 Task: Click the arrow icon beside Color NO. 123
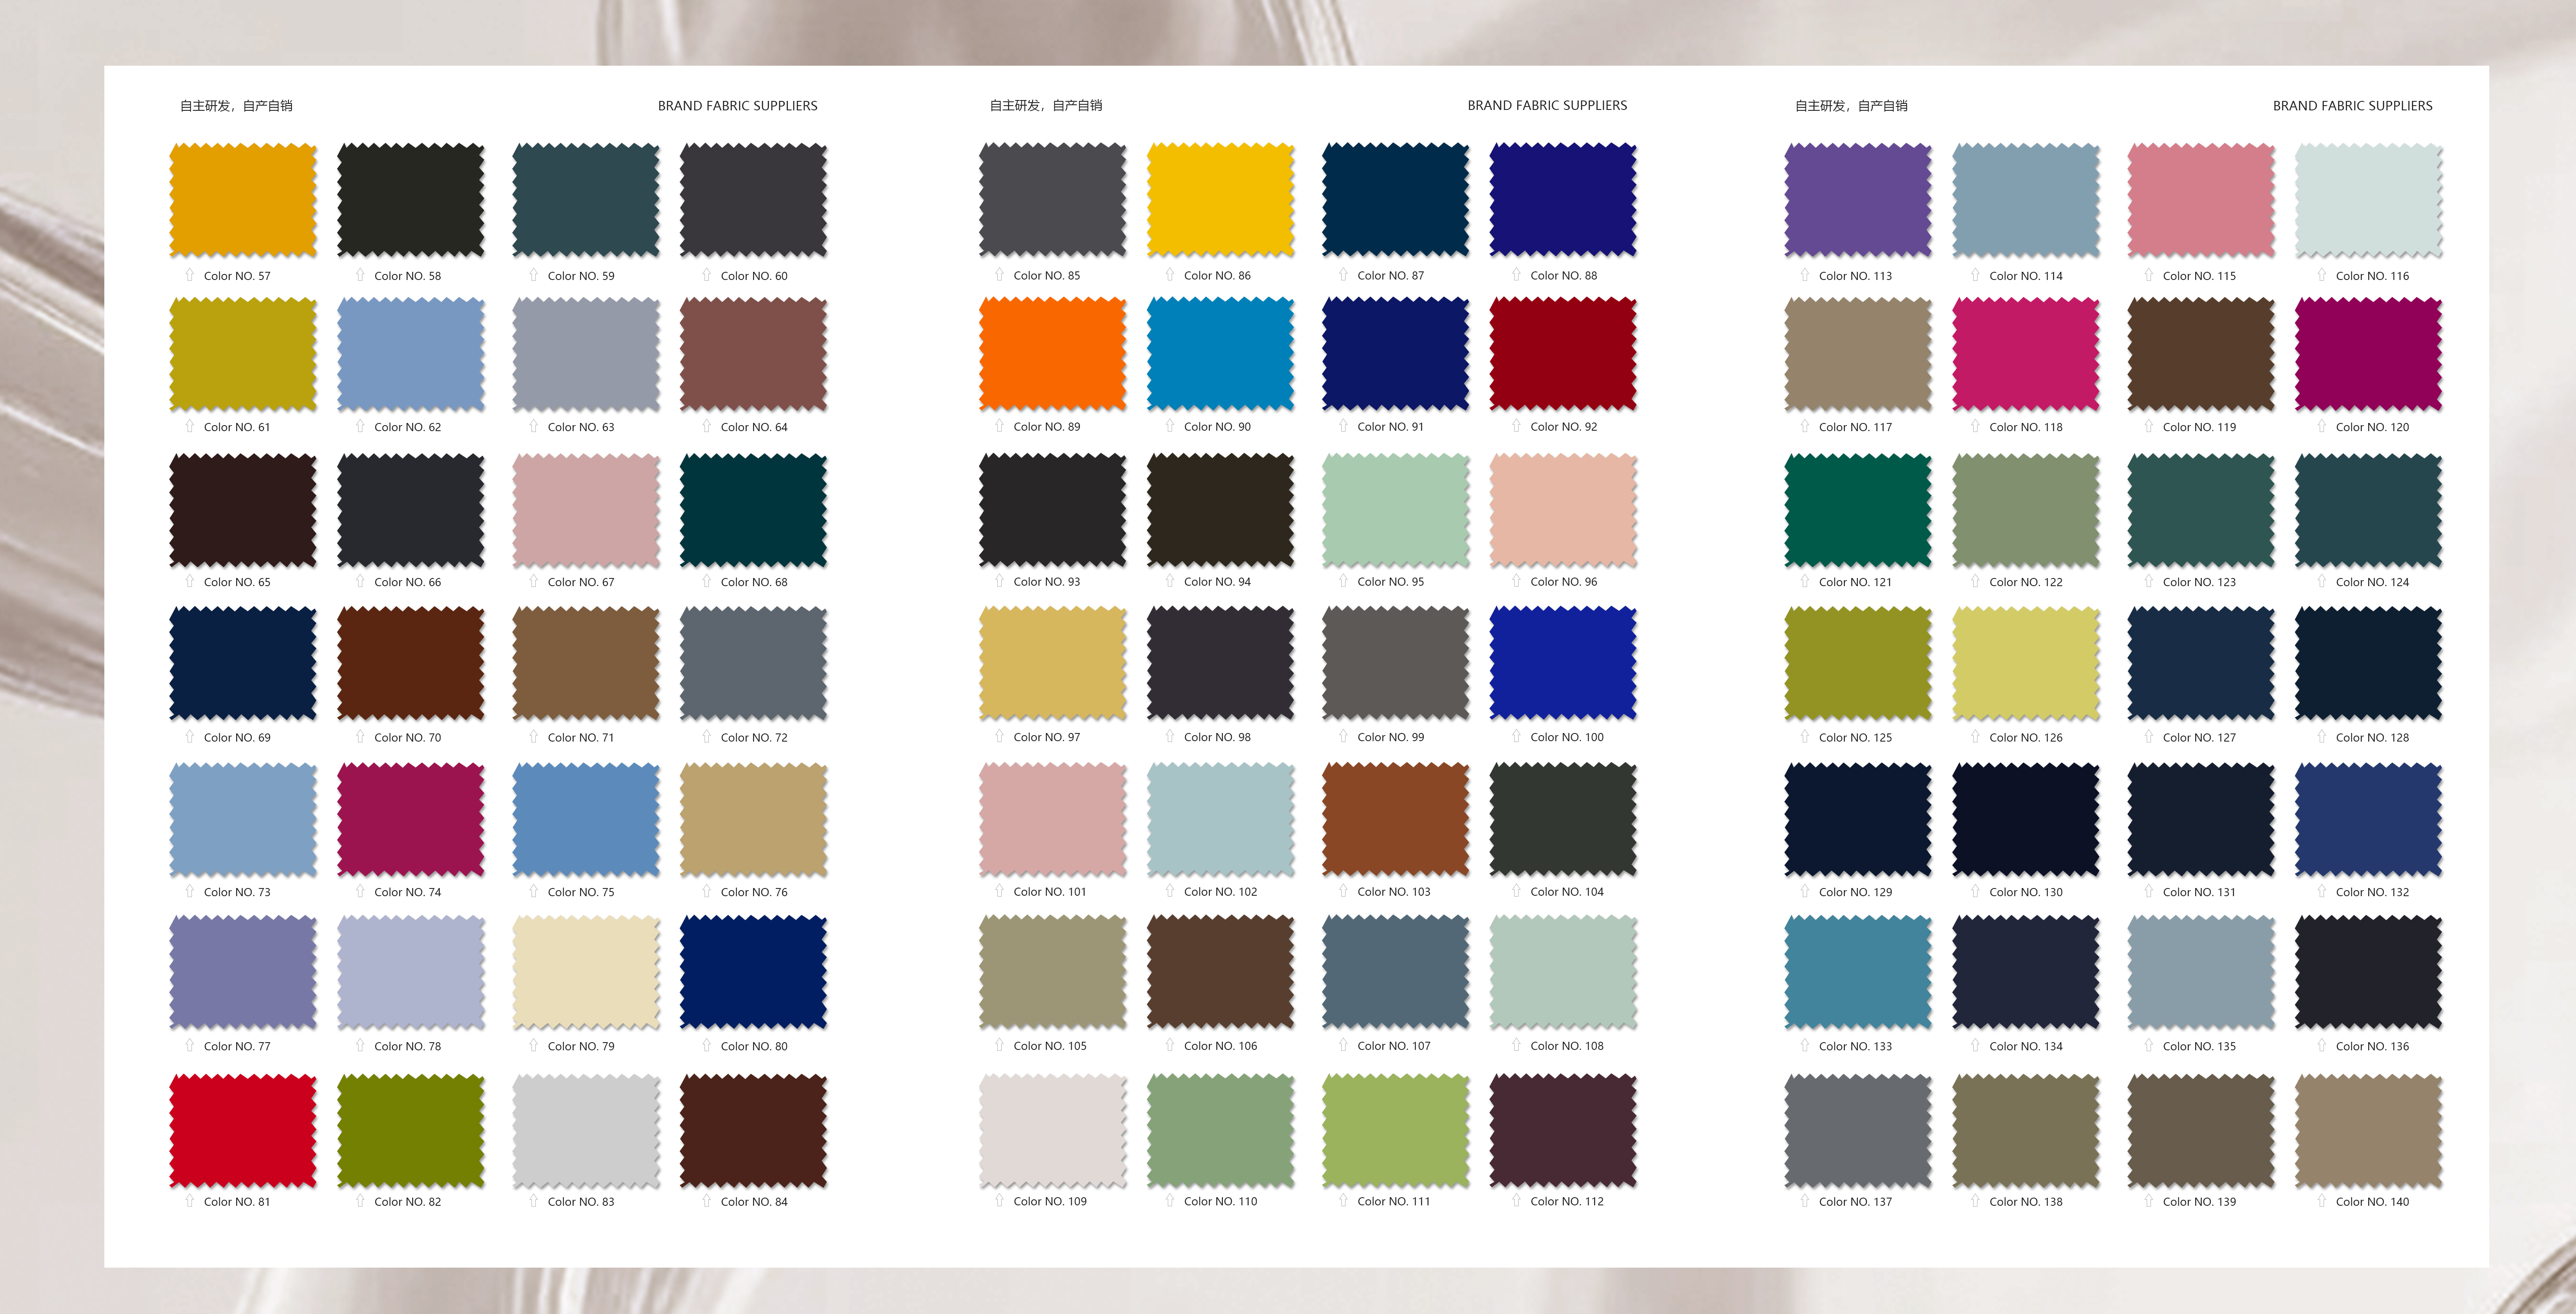pos(2148,581)
